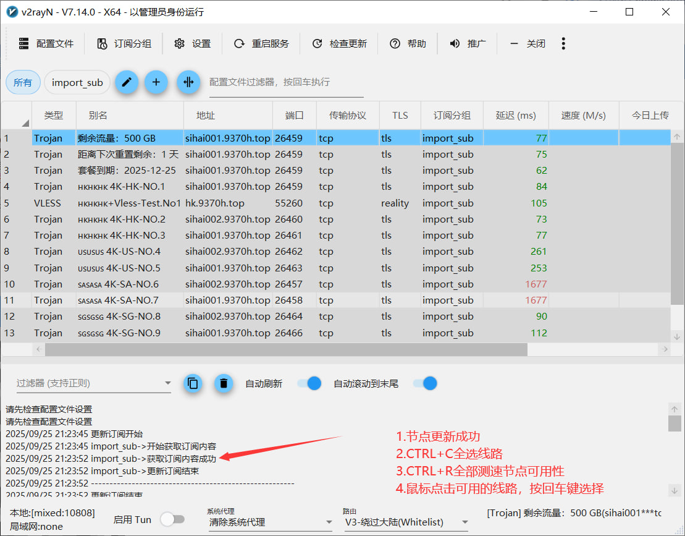Click the restart service icon (重启服务)

tap(239, 44)
